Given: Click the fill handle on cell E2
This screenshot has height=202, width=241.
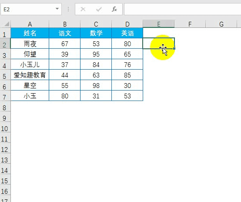Looking at the screenshot, I should (x=174, y=48).
